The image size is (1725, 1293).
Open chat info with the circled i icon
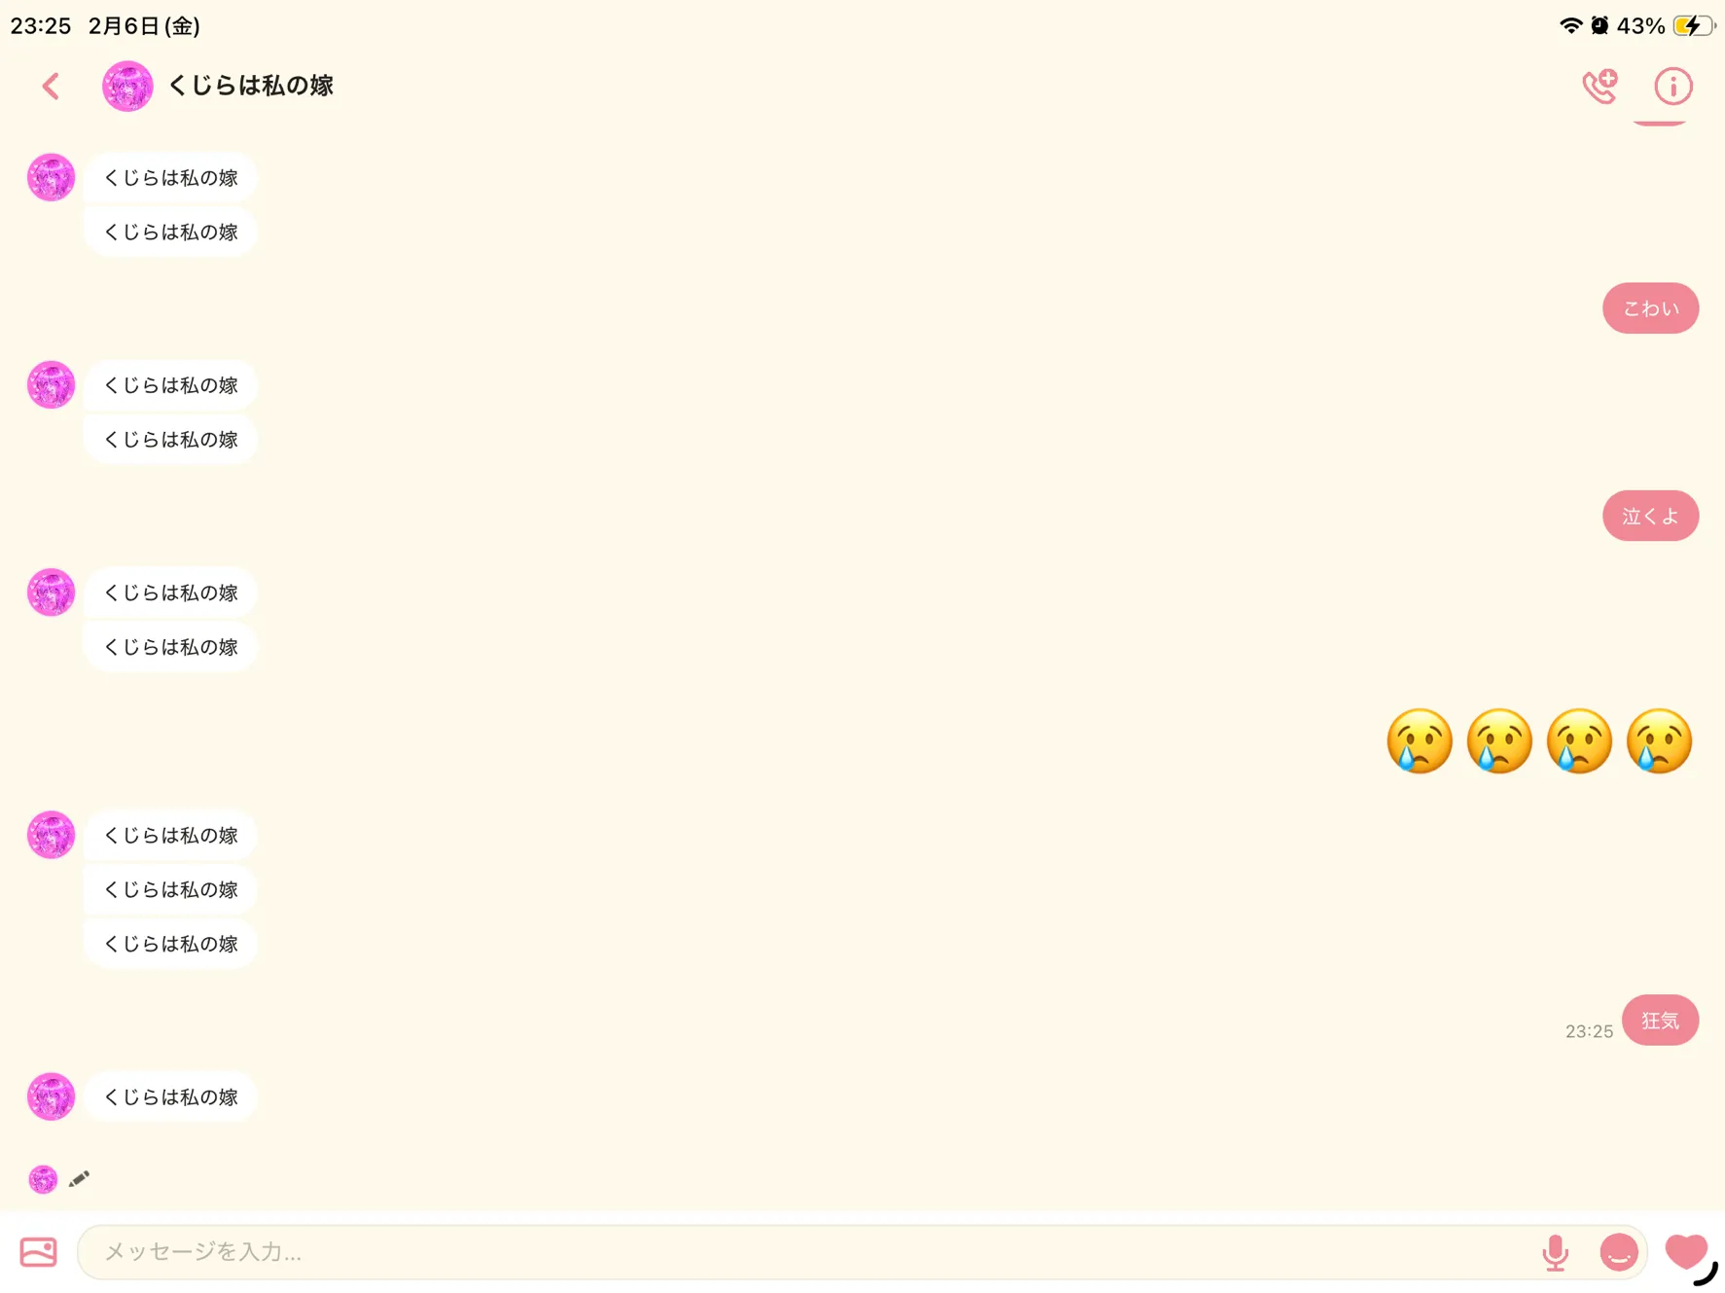pos(1672,87)
